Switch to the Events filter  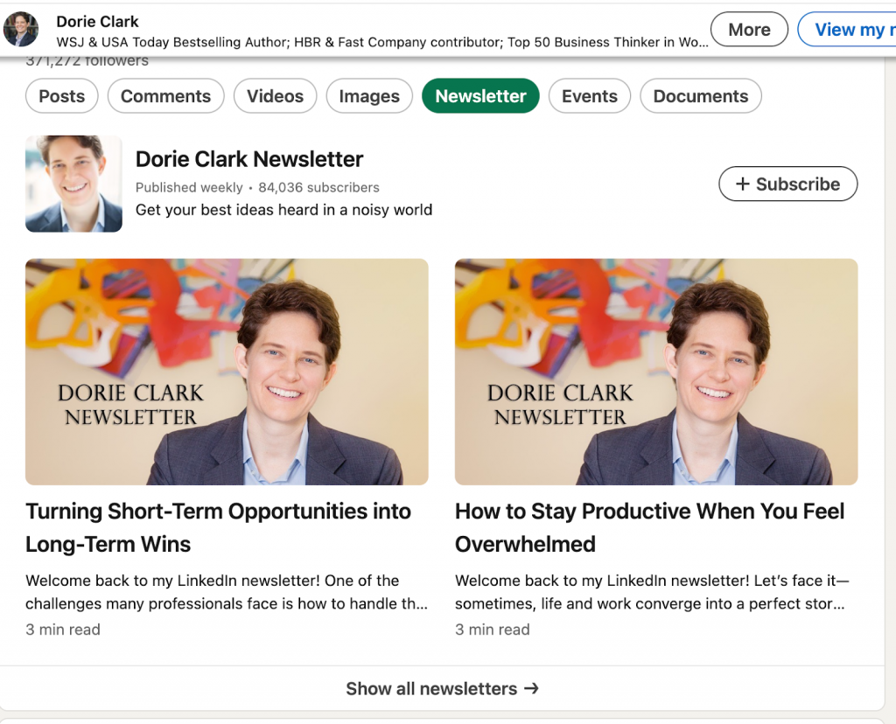(589, 96)
